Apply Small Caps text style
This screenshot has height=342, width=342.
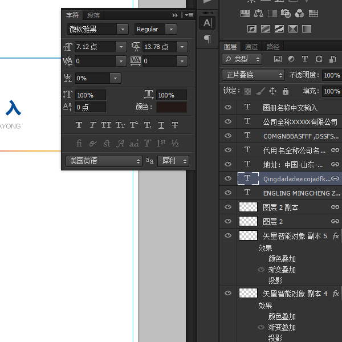point(120,125)
